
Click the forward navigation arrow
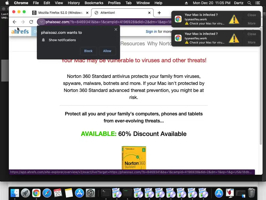point(23,22)
